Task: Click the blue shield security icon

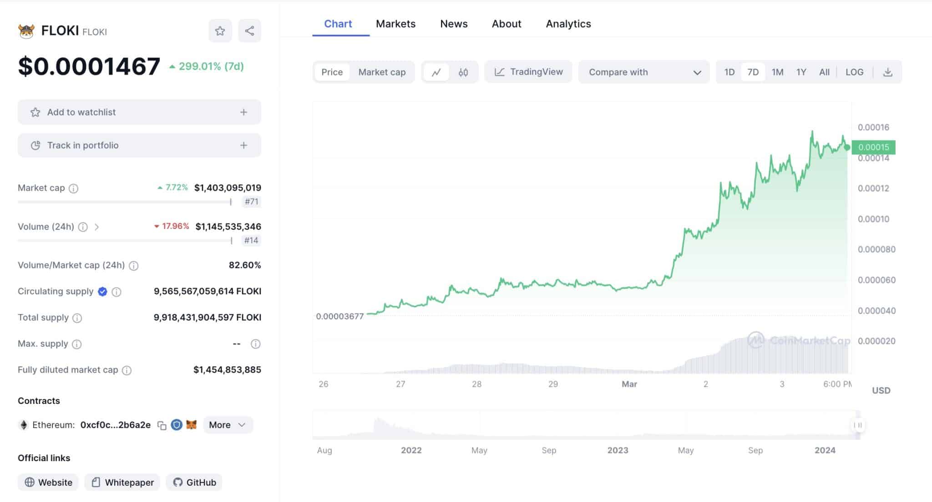Action: pos(177,425)
